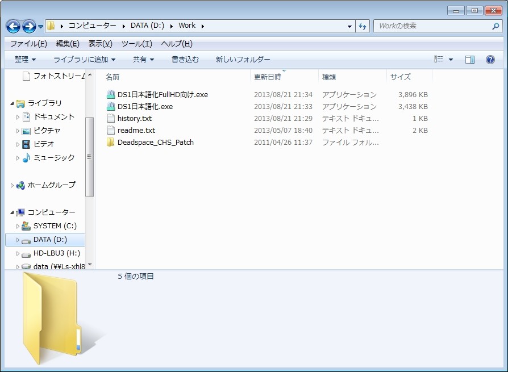The height and width of the screenshot is (372, 508).
Task: Click the folder name 'Deadspace_CHS_Patch'
Action: click(156, 143)
